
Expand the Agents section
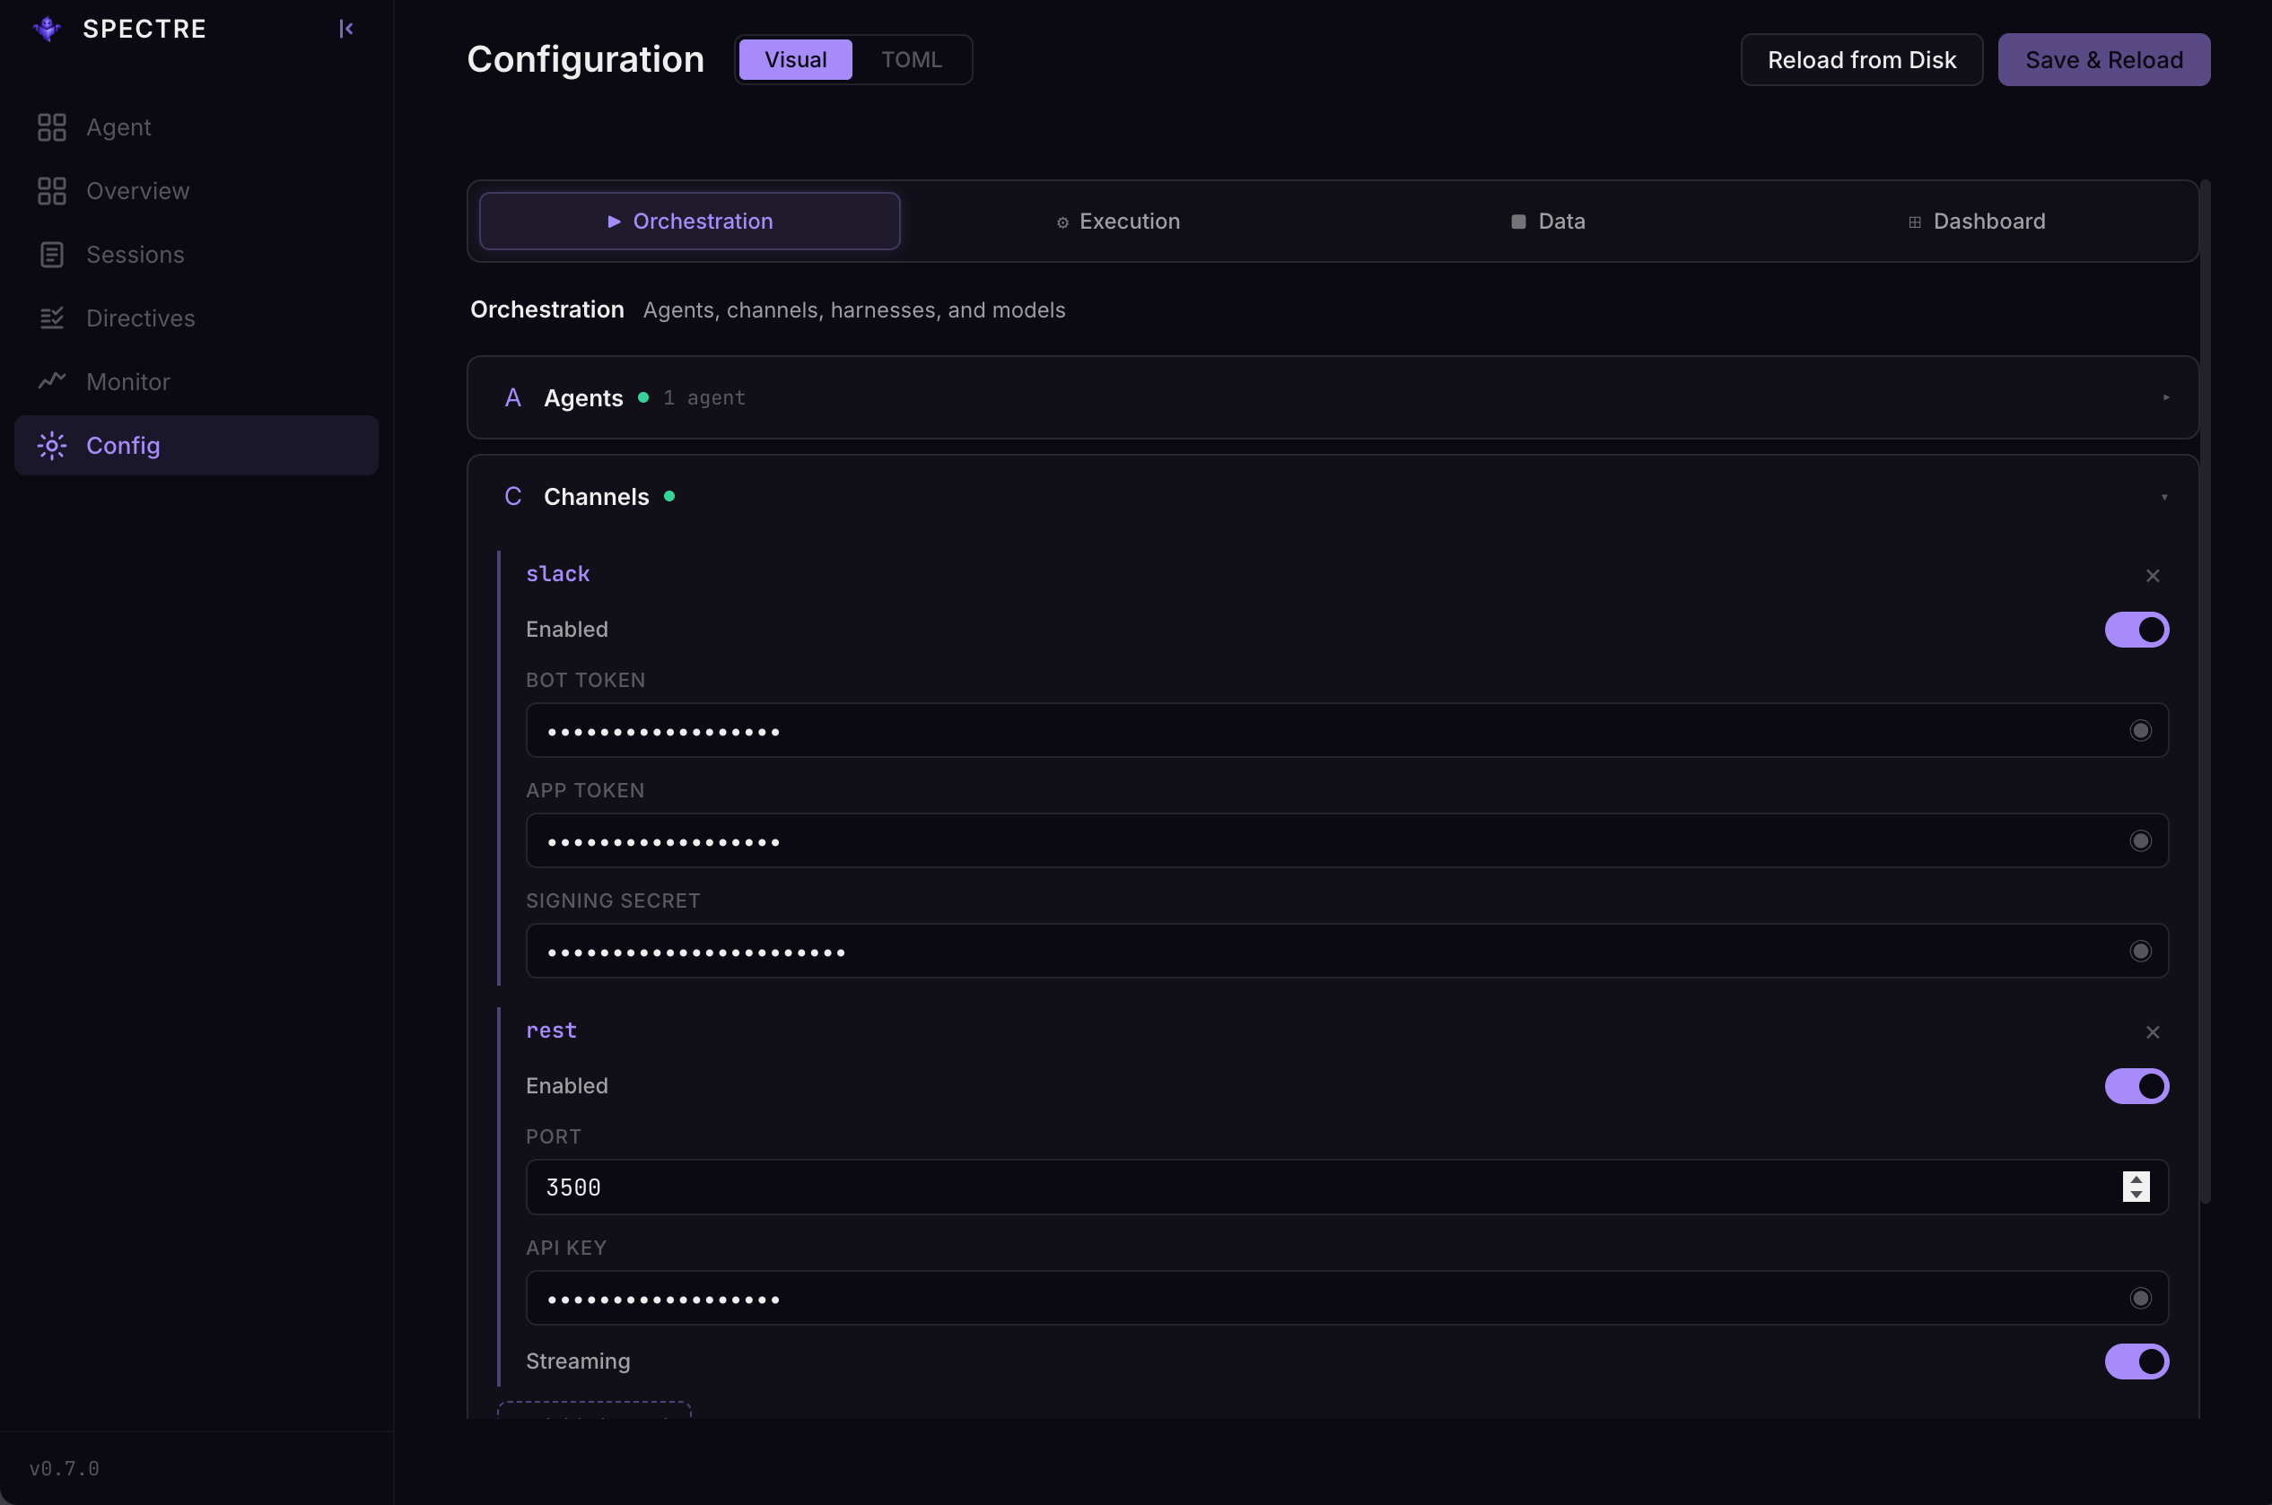pyautogui.click(x=1332, y=397)
